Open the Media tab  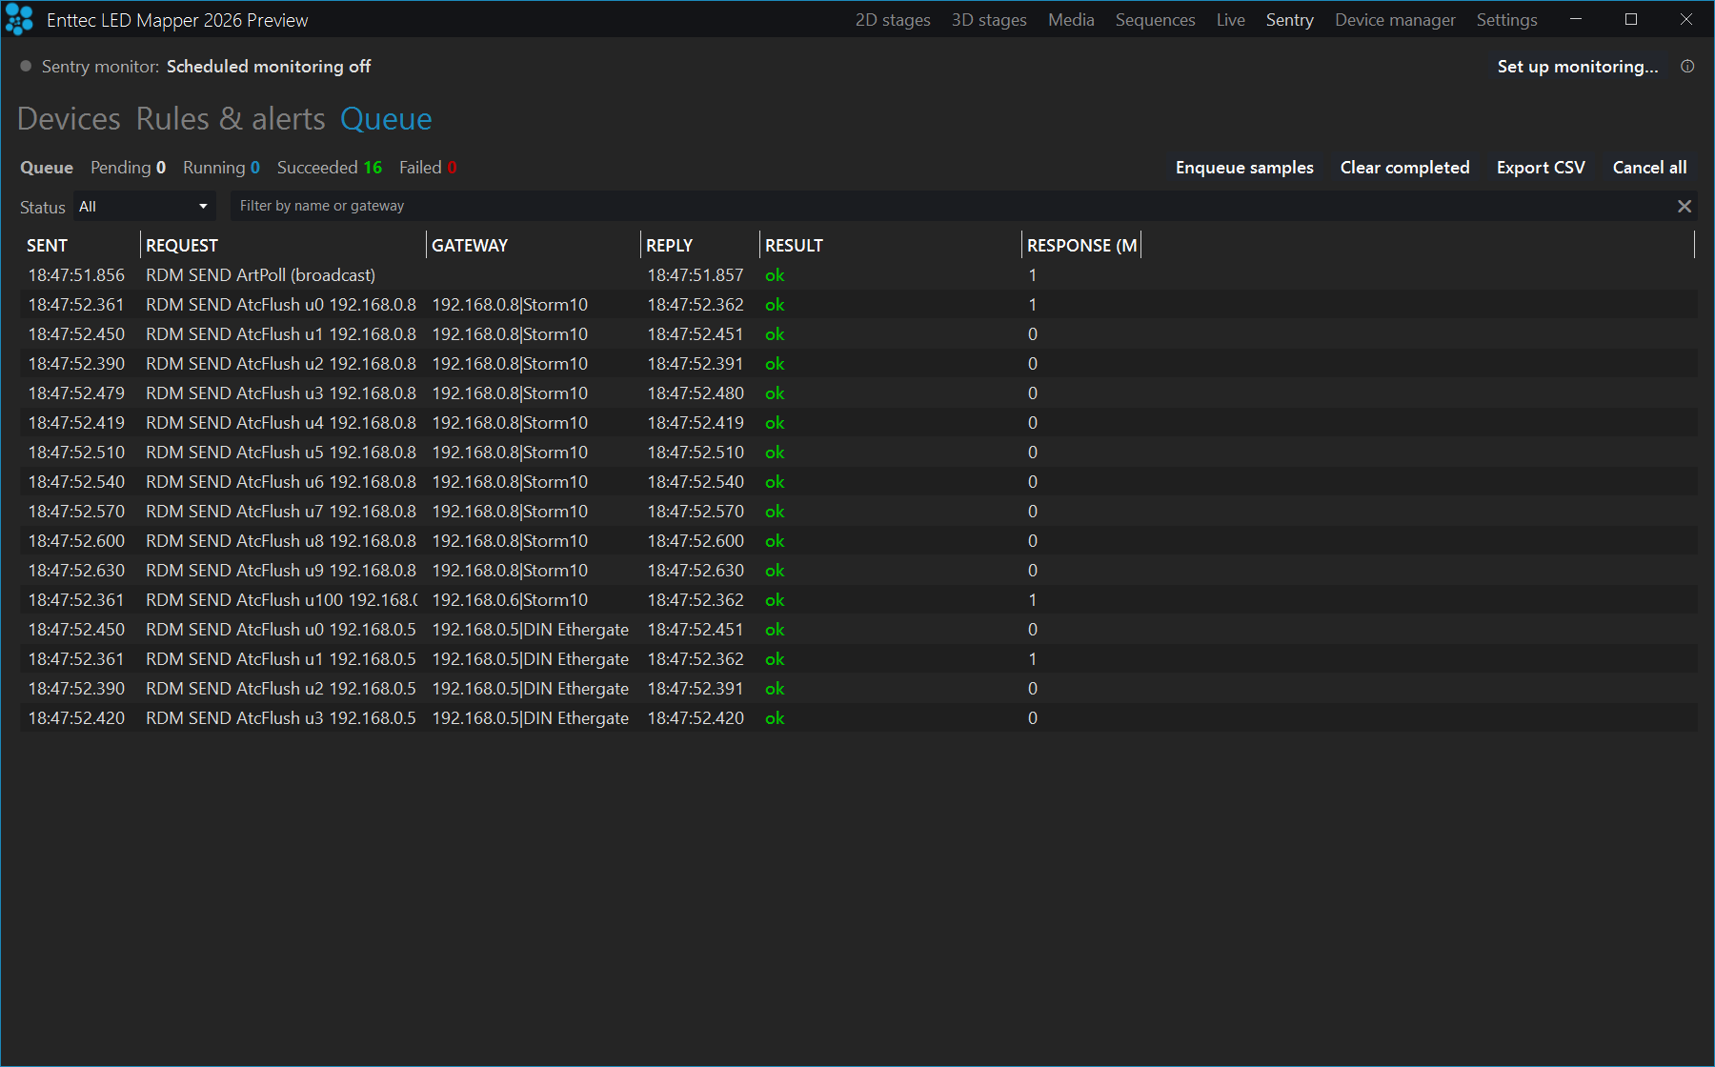click(1071, 20)
